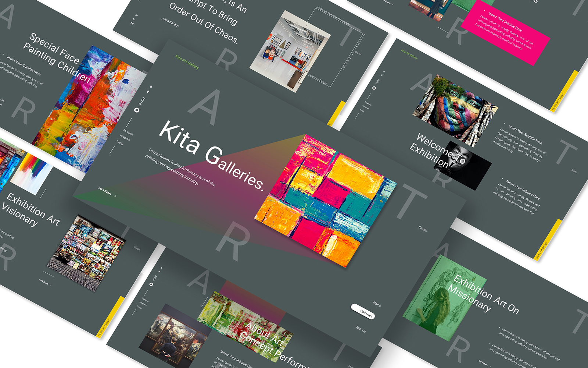588x368 pixels.
Task: Click the painted rainbow face photo
Action: click(455, 110)
